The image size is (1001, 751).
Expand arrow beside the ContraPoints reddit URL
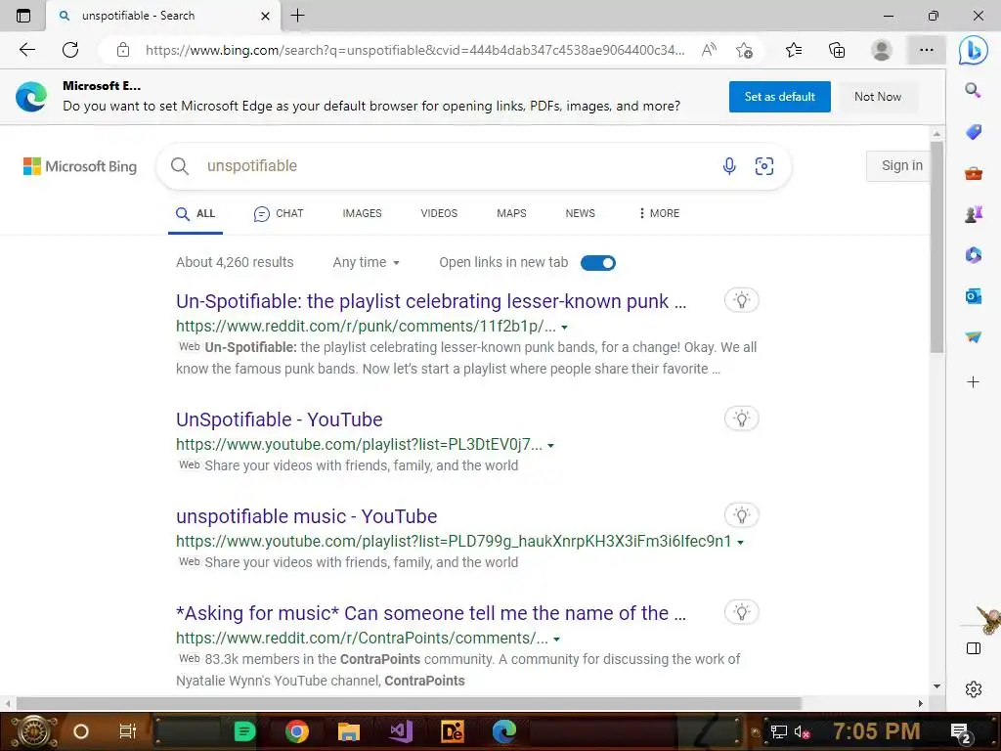[556, 640]
